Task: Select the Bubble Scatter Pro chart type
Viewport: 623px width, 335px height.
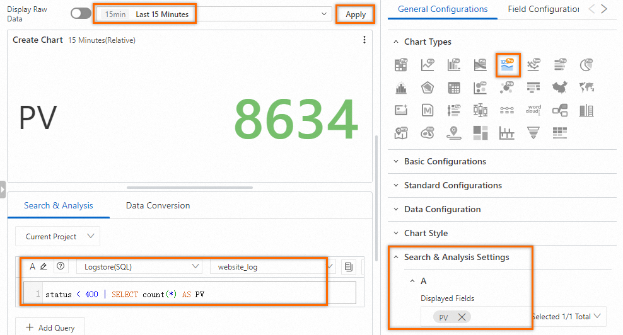Action: click(480, 88)
